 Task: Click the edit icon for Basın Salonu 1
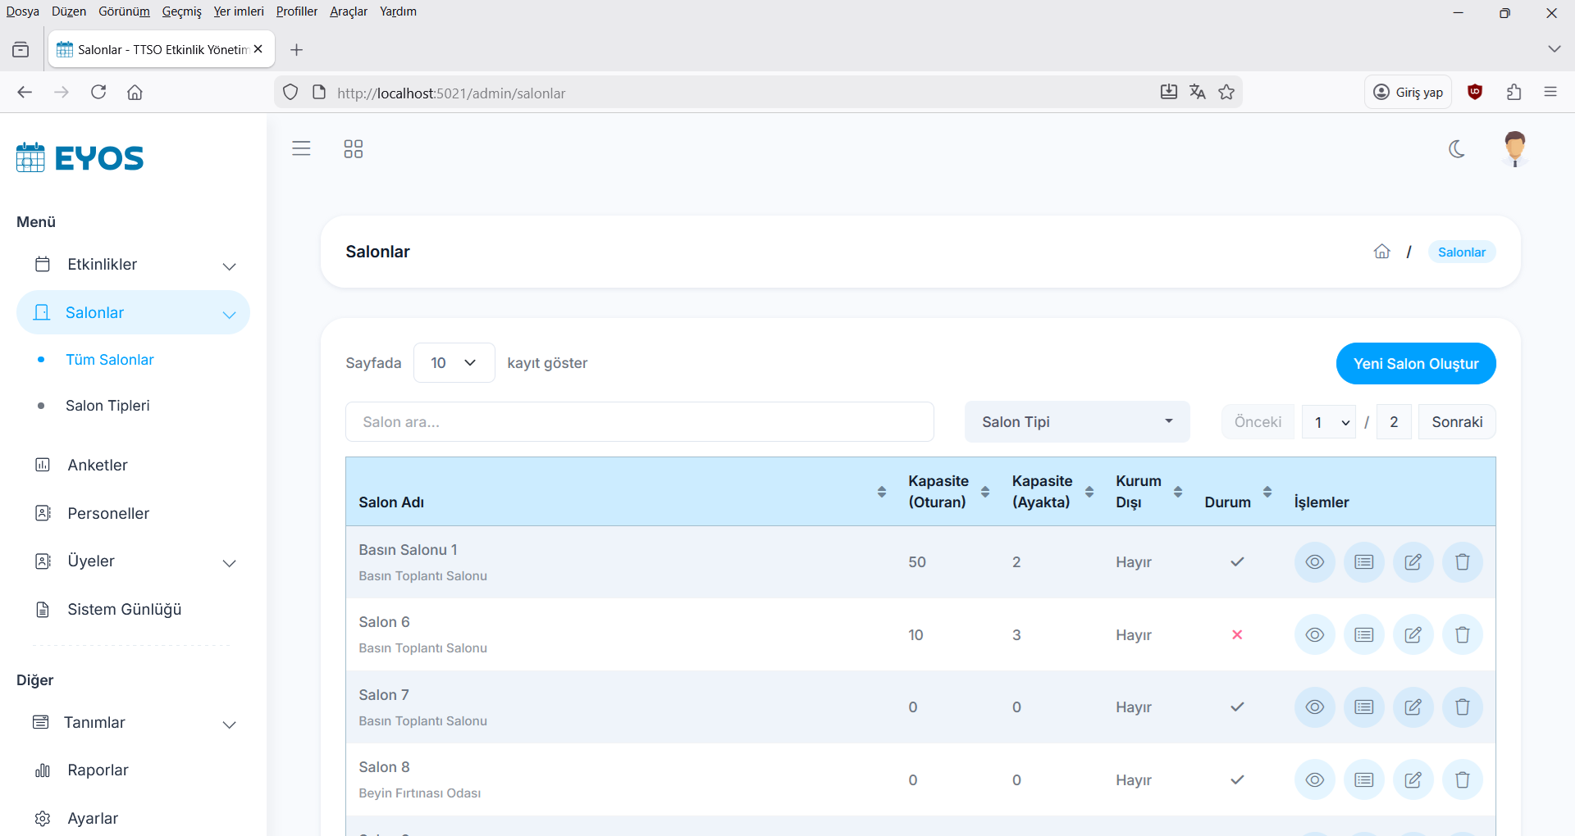pos(1413,562)
